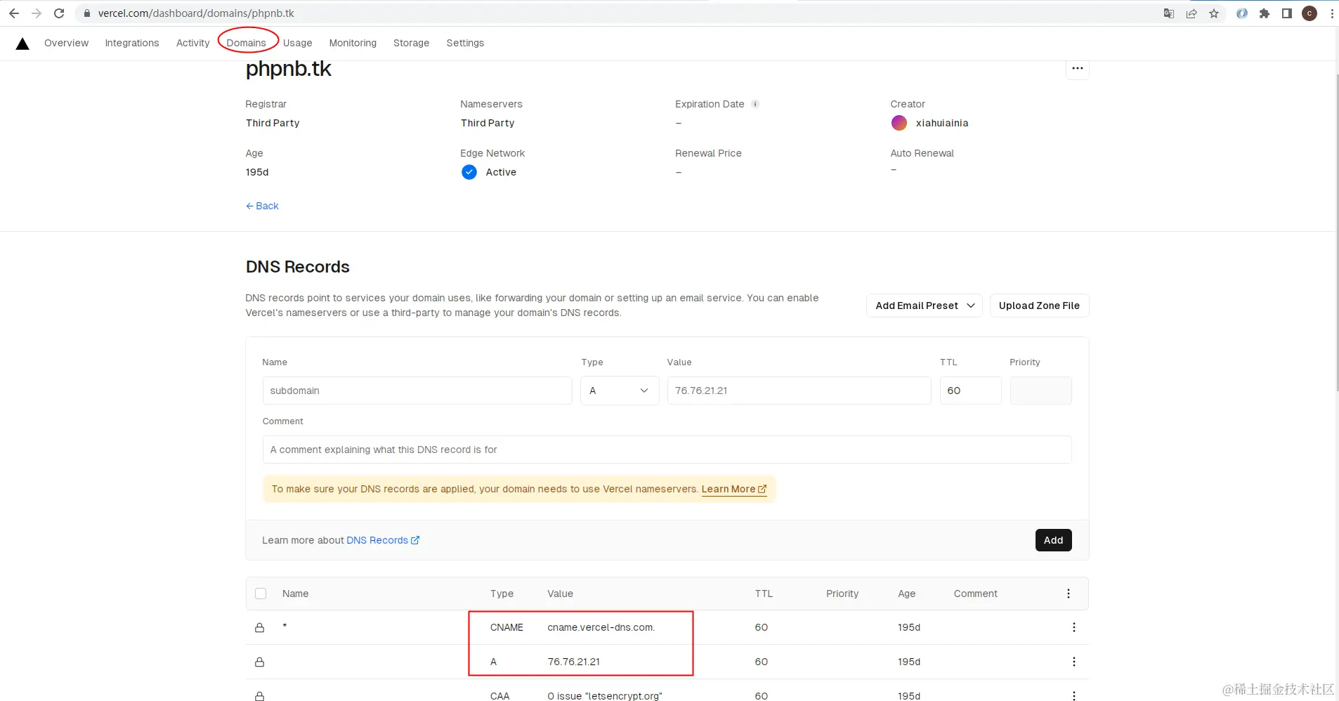Screen dimensions: 1339x701
Task: Expand the Add Email Preset dropdown
Action: click(924, 306)
